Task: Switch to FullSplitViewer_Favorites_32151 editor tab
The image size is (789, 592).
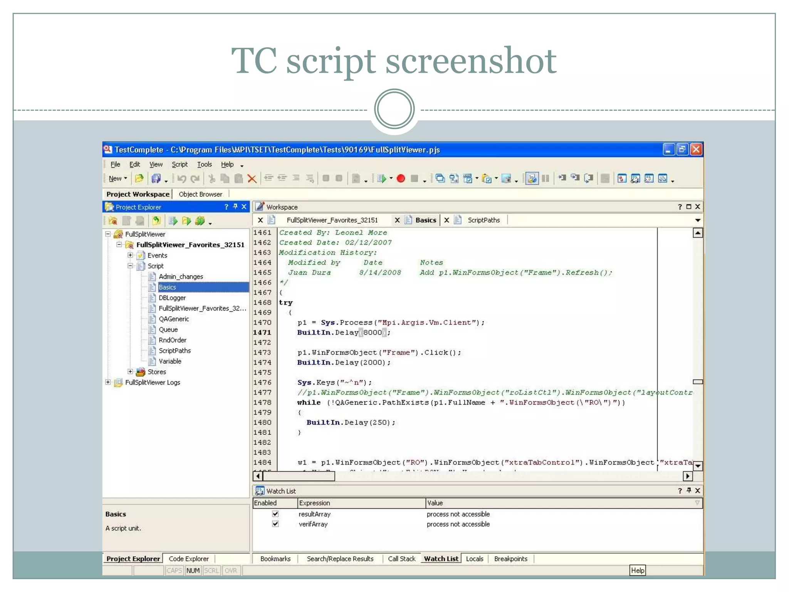Action: coord(332,220)
